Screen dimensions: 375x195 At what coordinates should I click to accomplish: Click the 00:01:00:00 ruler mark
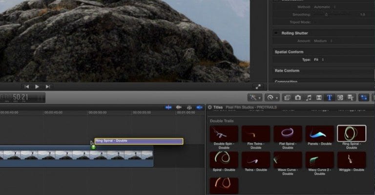click(186, 112)
